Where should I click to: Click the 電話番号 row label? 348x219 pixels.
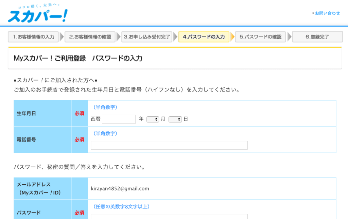point(26,140)
